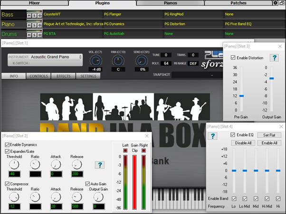This screenshot has height=214, width=286.
Task: Freeze the Bass track
Action: point(39,16)
